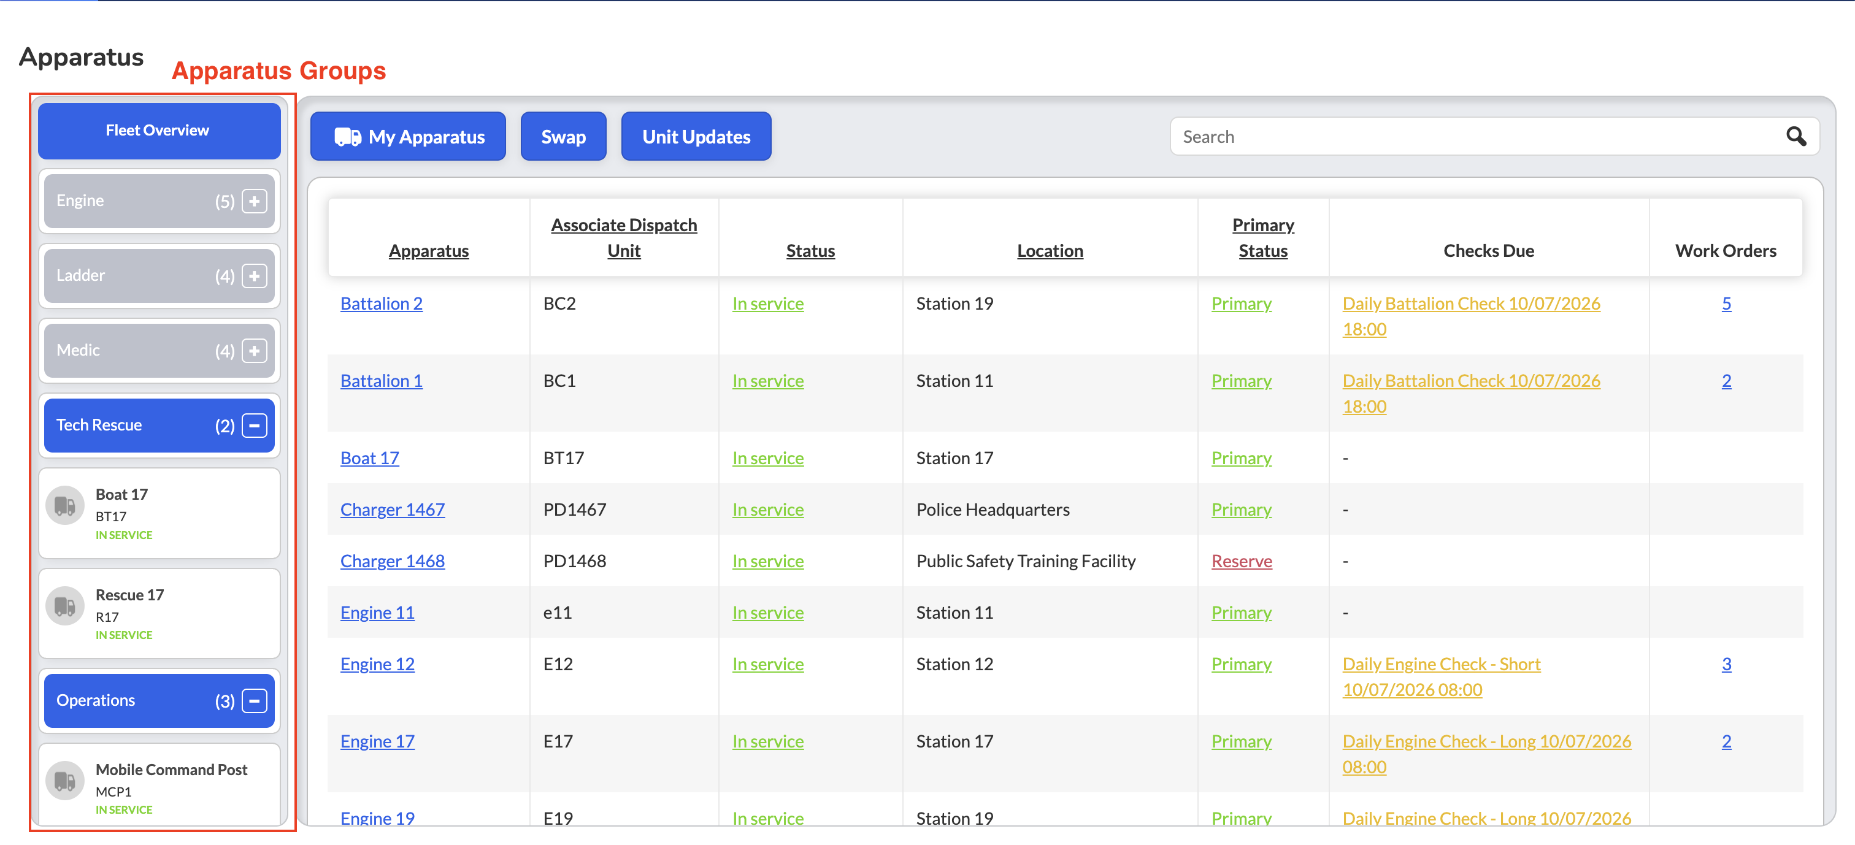Open the Engine 12 link
This screenshot has height=845, width=1855.
click(x=377, y=664)
